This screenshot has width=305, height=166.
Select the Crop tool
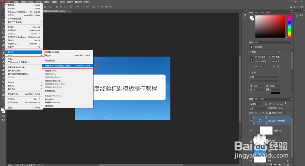click(3, 33)
